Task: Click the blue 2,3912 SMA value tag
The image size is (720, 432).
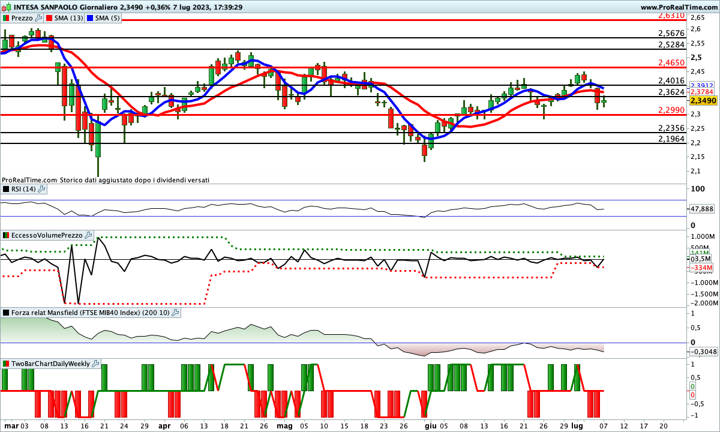Action: 702,85
